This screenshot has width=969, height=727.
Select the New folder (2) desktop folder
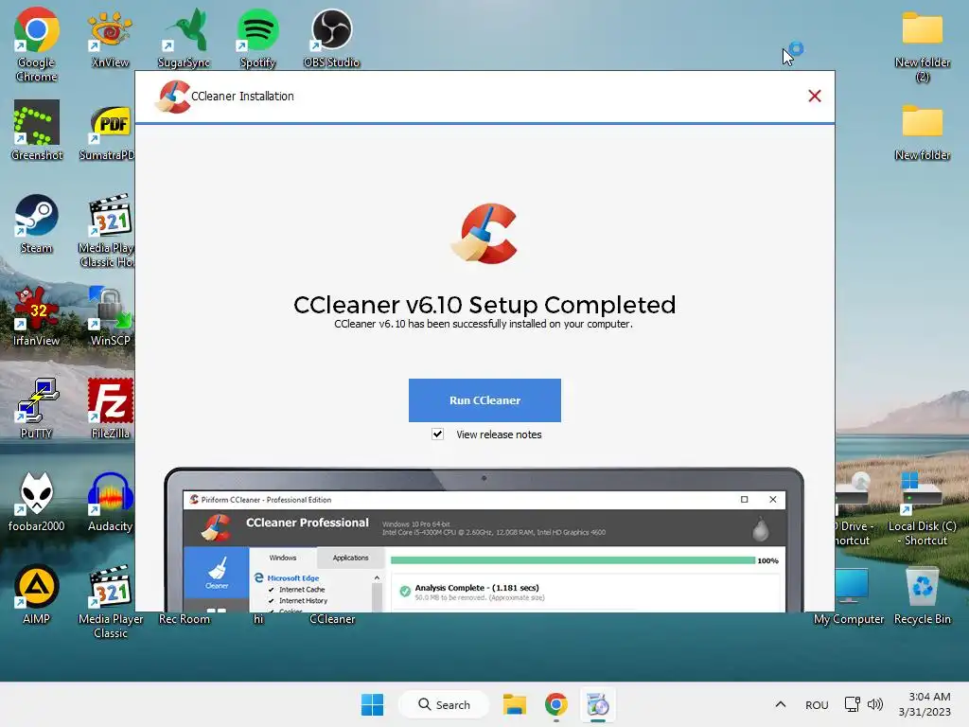(x=922, y=45)
